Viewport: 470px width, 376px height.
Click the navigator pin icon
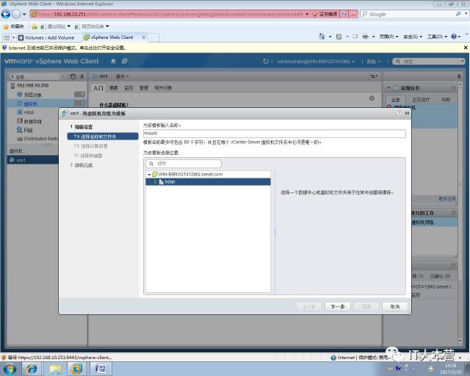tap(82, 76)
